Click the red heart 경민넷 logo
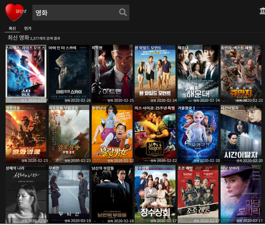This screenshot has width=265, height=225. 15,12
